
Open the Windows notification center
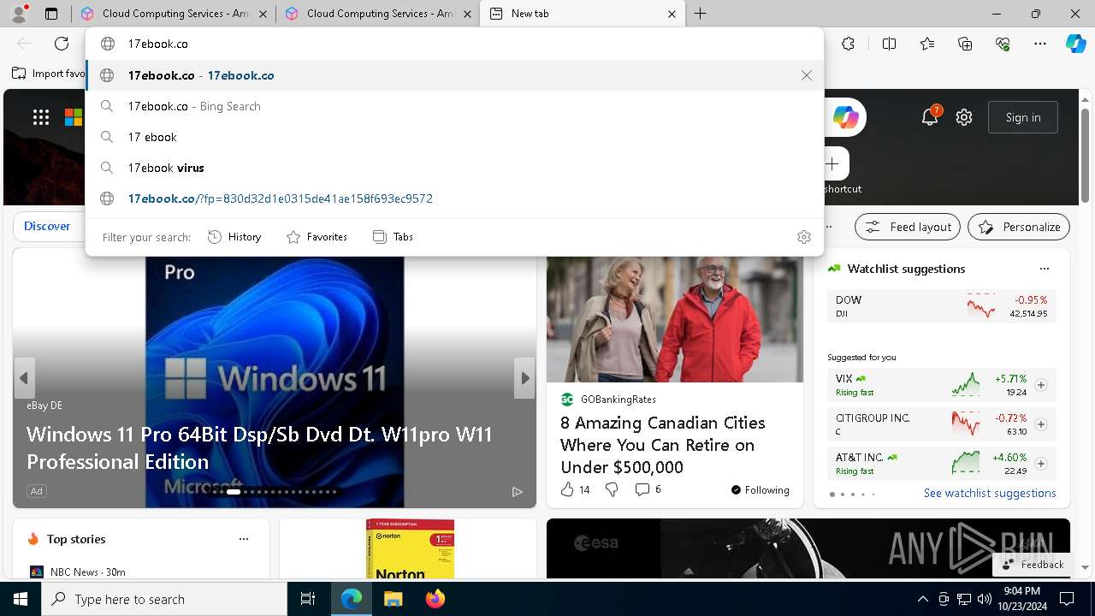click(1067, 599)
